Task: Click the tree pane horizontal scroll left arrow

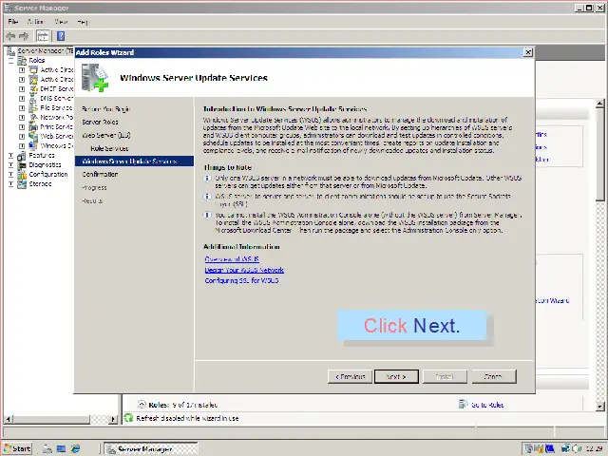Action: click(x=9, y=419)
